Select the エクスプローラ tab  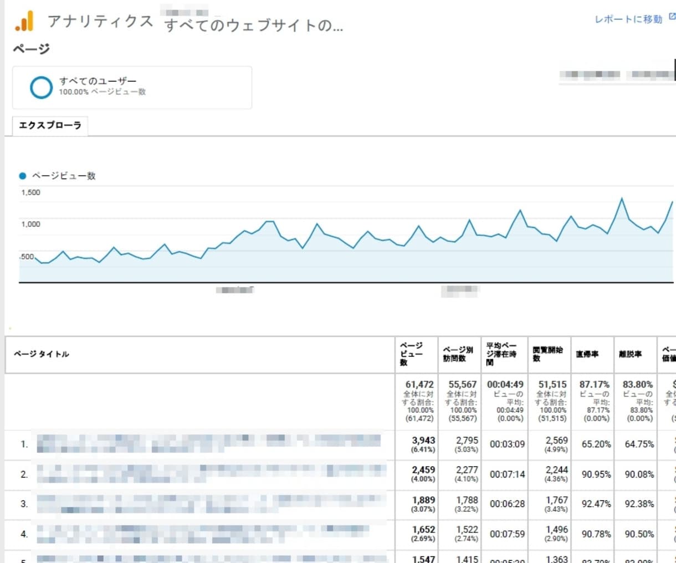pos(50,125)
